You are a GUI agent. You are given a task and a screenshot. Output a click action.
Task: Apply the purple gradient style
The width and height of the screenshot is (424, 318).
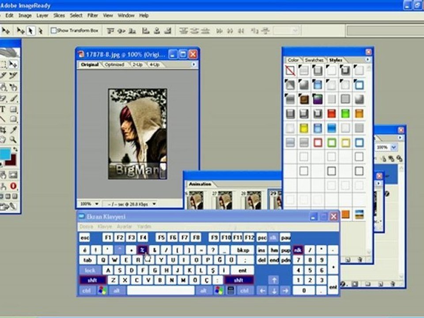[x=318, y=99]
